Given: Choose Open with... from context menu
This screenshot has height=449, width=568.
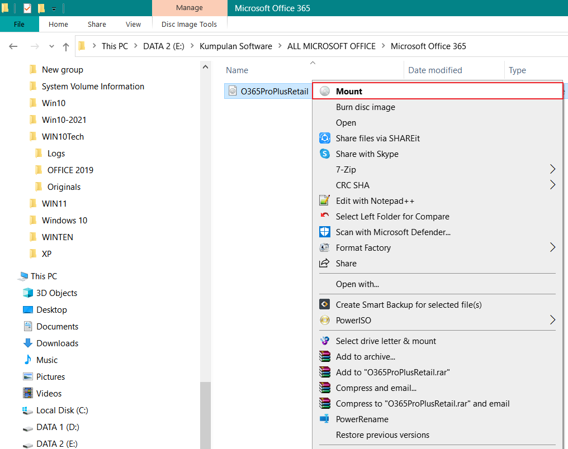Looking at the screenshot, I should [x=357, y=284].
